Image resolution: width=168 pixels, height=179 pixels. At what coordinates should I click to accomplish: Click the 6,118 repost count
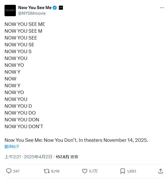click(x=55, y=171)
